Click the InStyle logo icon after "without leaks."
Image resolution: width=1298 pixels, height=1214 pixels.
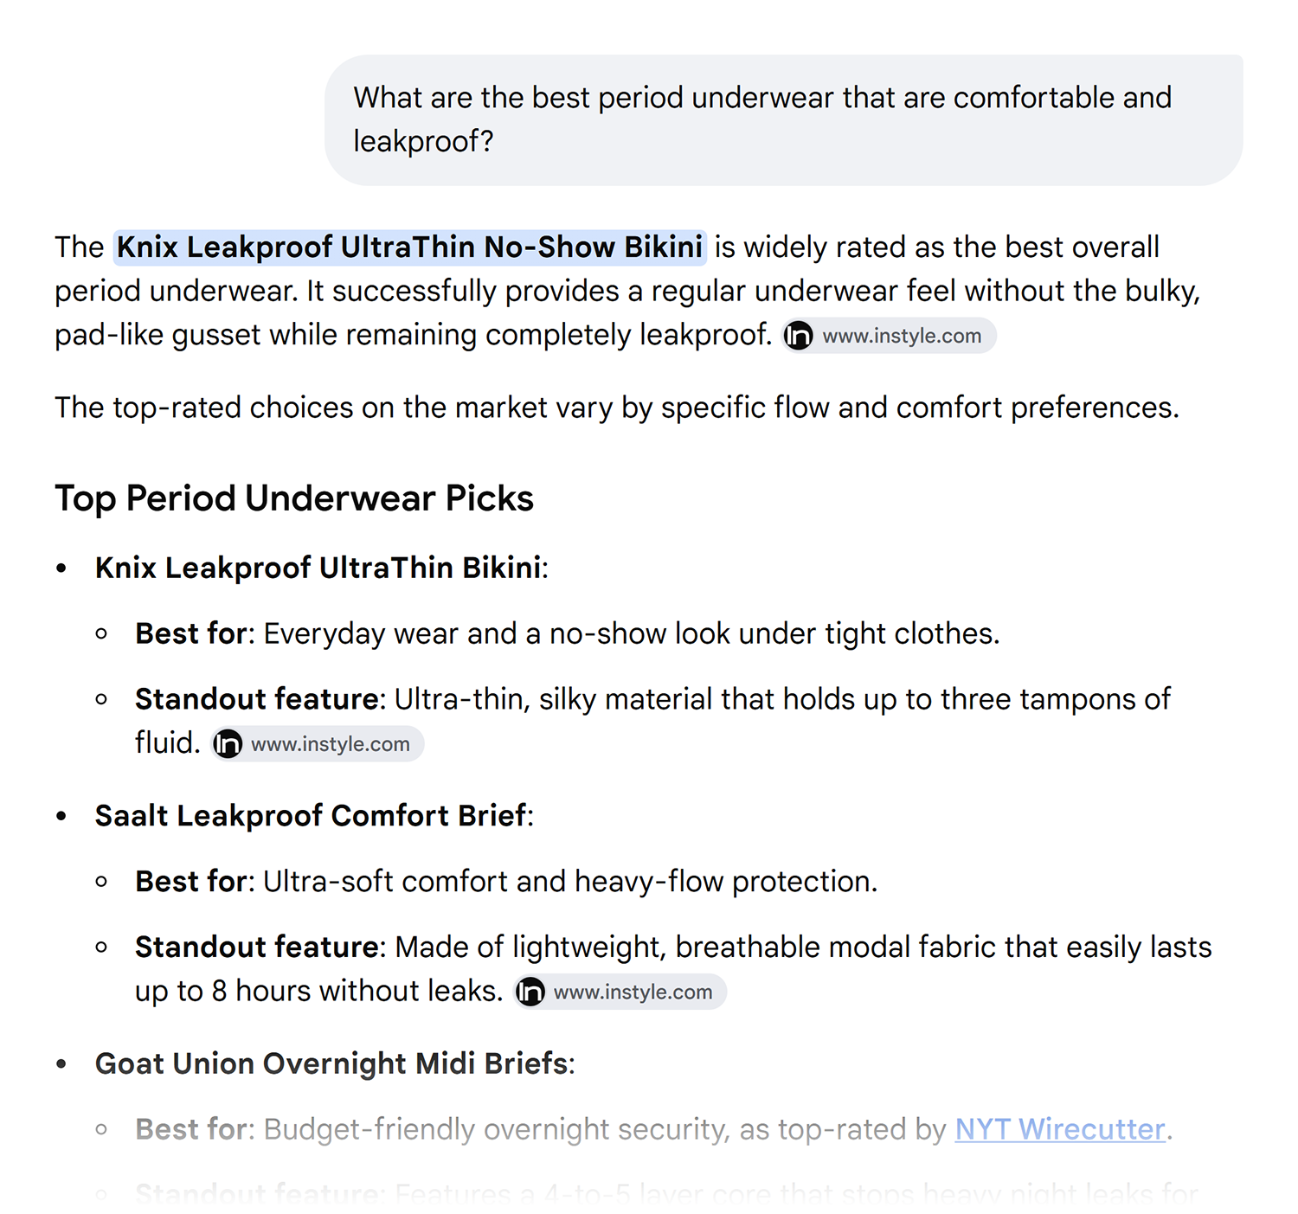click(530, 992)
